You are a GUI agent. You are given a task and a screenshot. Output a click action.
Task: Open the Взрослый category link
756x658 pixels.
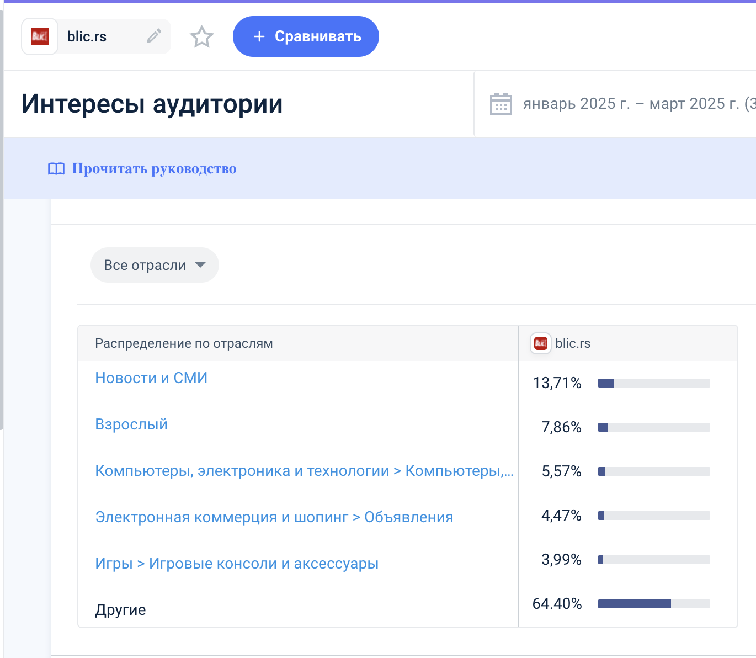coord(131,424)
